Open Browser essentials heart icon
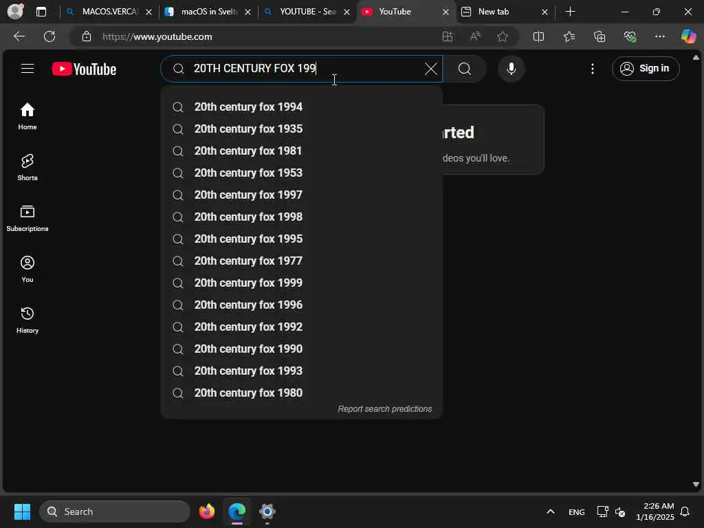This screenshot has height=528, width=704. [630, 36]
